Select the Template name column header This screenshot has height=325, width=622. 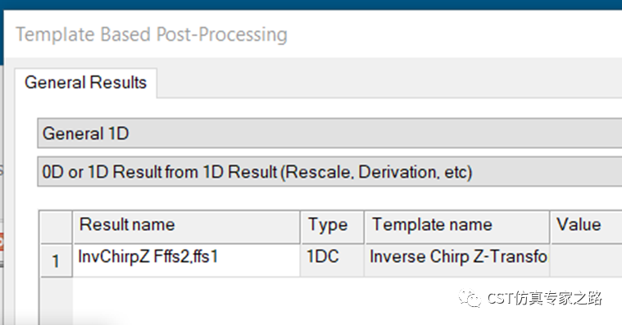[x=457, y=227]
